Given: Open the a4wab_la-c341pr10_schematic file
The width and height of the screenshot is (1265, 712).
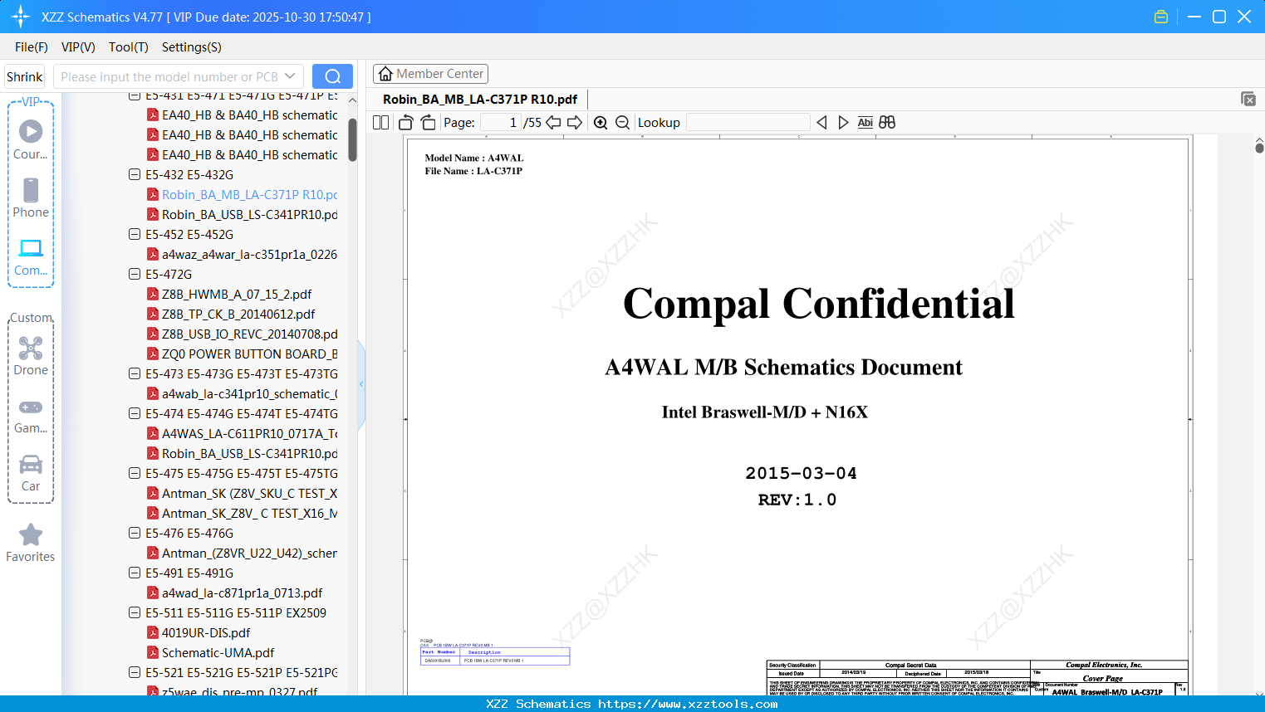Looking at the screenshot, I should coord(243,393).
